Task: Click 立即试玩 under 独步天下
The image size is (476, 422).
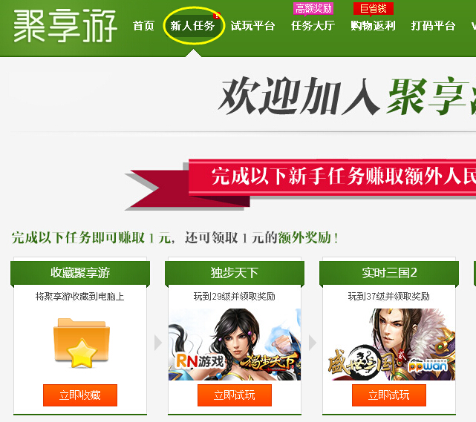Action: (x=235, y=395)
